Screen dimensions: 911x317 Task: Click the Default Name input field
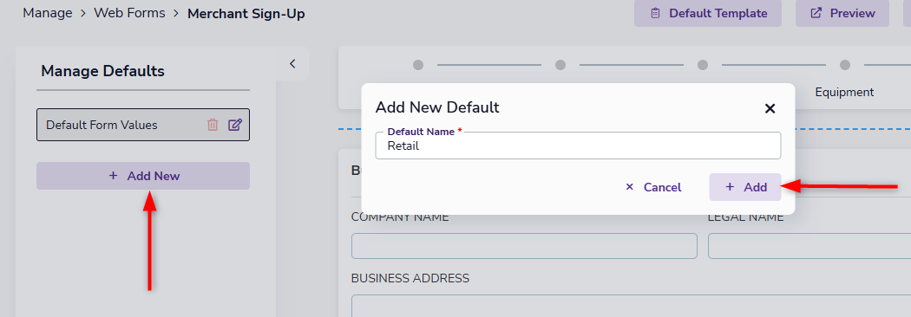tap(578, 146)
